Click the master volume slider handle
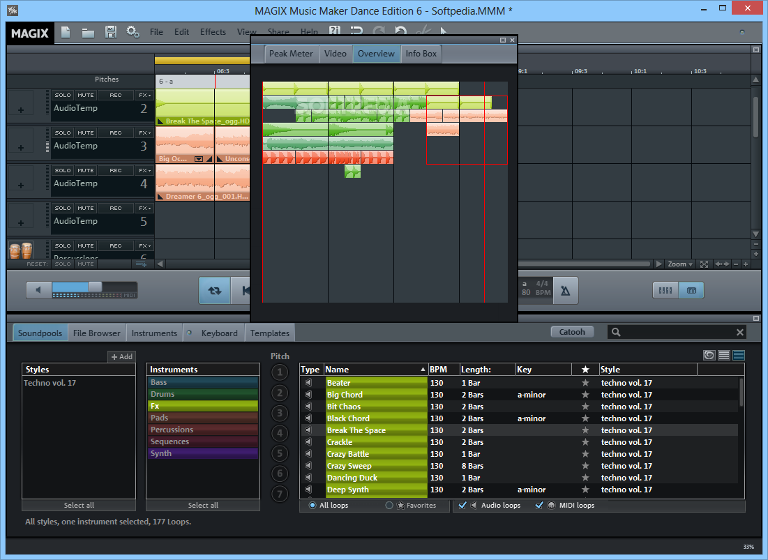The height and width of the screenshot is (560, 768). 95,287
